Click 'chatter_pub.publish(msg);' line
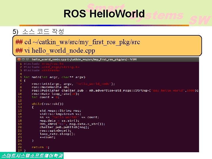This screenshot has width=212, height=159. [x=64, y=127]
